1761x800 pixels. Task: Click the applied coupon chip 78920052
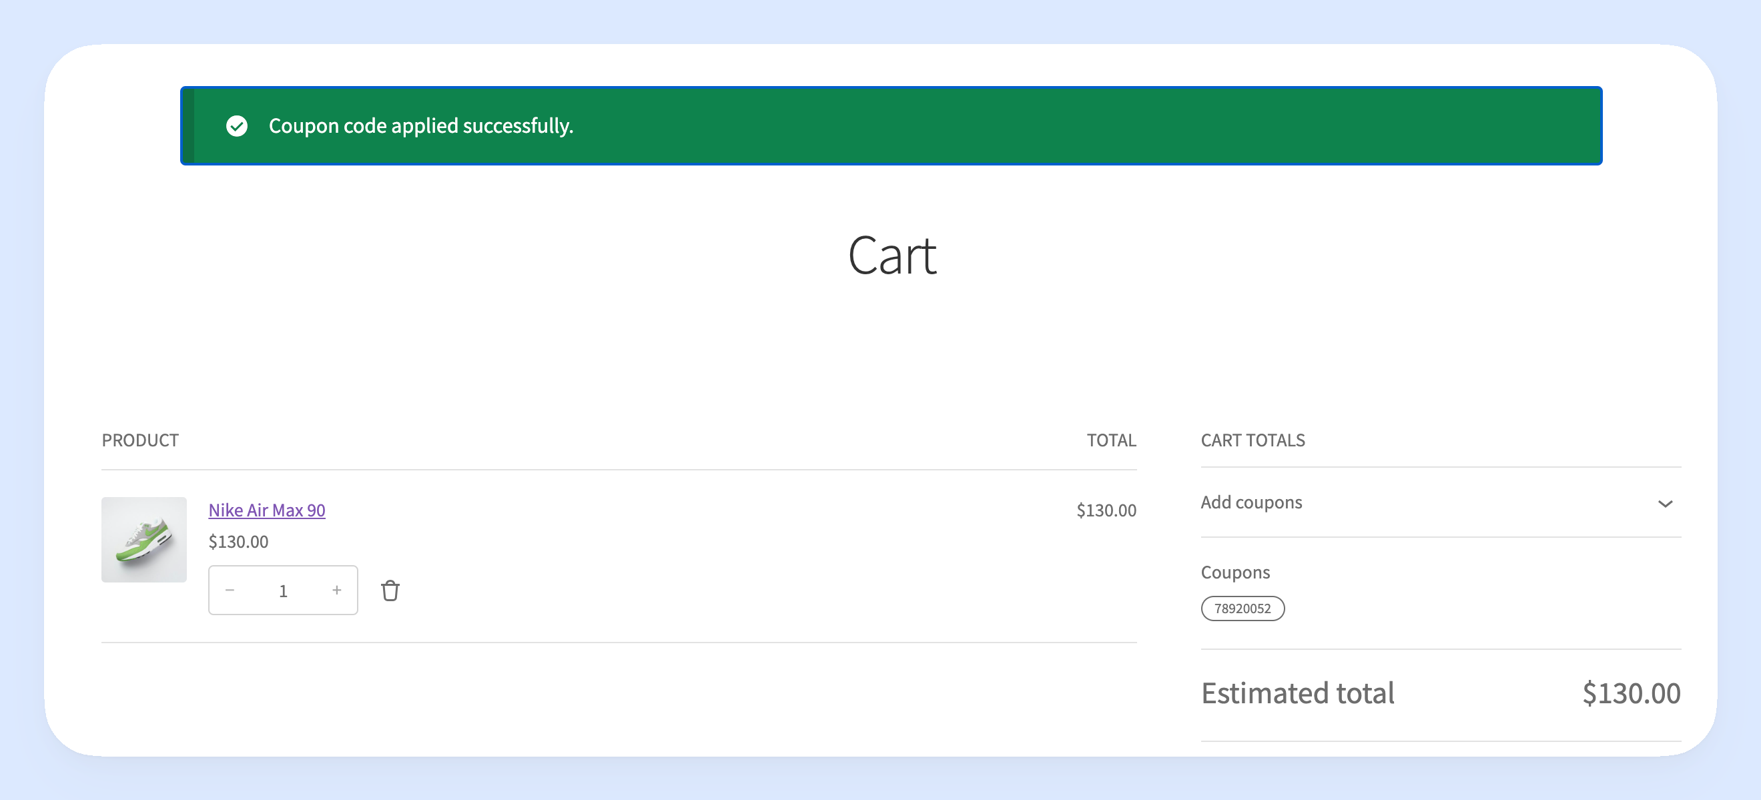tap(1242, 609)
